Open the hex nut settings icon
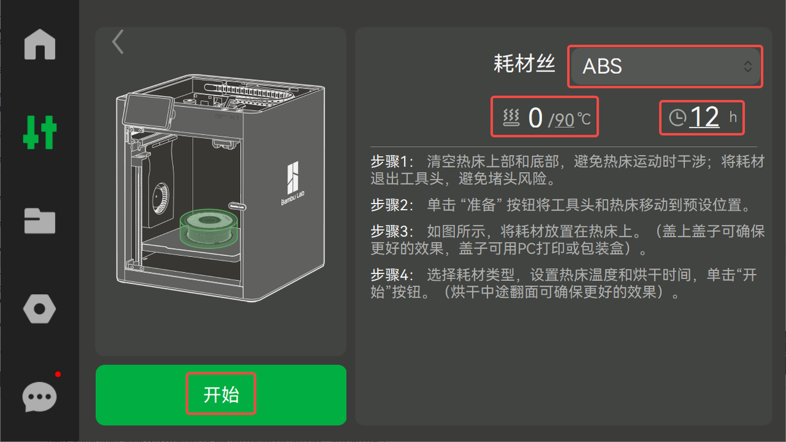786x442 pixels. click(40, 309)
